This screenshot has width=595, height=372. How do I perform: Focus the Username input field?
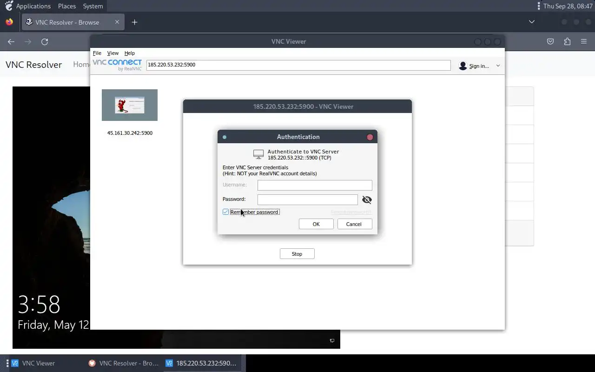tap(315, 185)
